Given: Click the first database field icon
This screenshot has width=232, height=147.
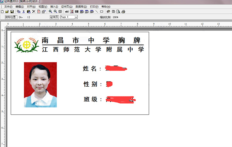Looking at the screenshot, I should (x=82, y=12).
